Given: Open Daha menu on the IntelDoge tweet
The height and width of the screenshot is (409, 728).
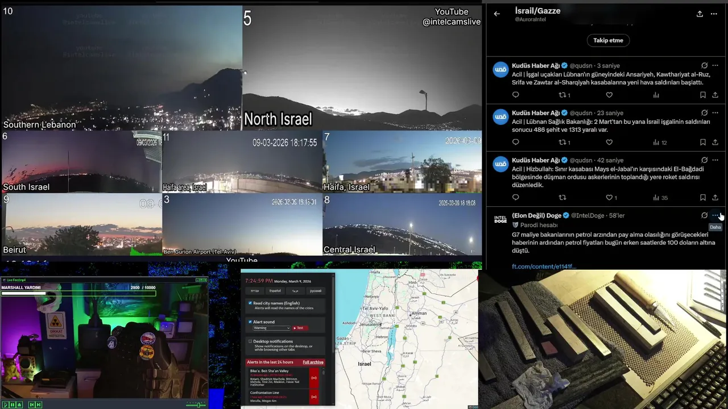Looking at the screenshot, I should [x=715, y=215].
